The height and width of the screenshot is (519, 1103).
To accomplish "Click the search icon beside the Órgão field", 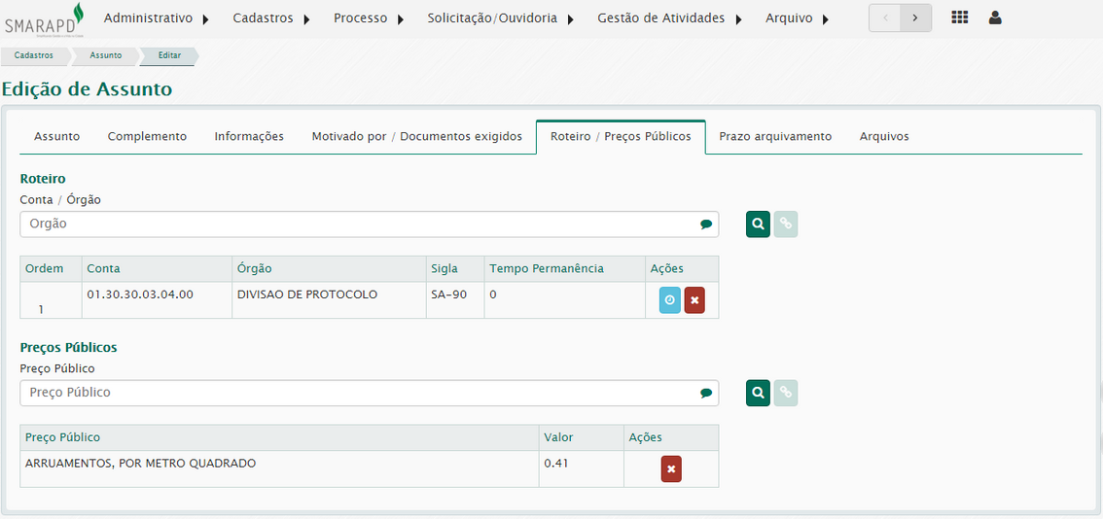I will click(758, 224).
